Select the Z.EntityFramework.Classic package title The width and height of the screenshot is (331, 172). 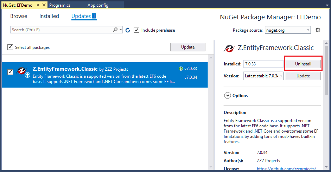point(65,69)
